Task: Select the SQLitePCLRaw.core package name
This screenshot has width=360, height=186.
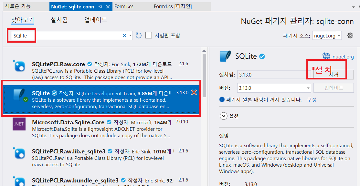Action: tap(58, 64)
